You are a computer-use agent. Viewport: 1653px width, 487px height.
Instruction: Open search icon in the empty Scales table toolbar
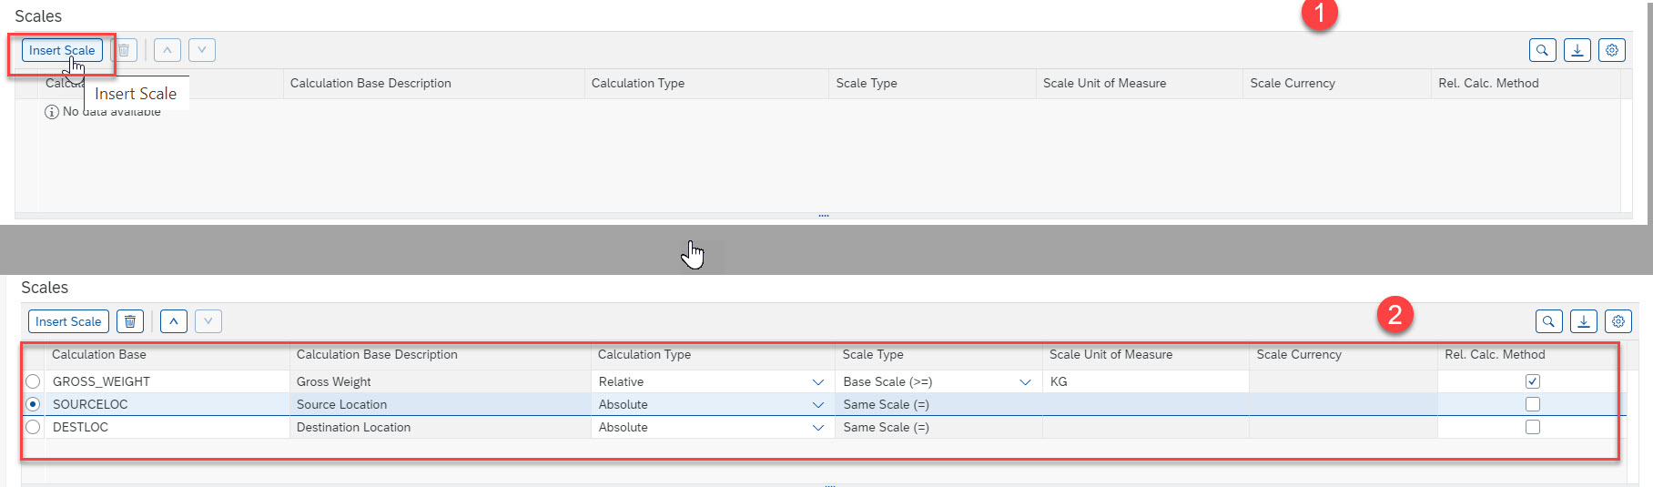pos(1542,50)
